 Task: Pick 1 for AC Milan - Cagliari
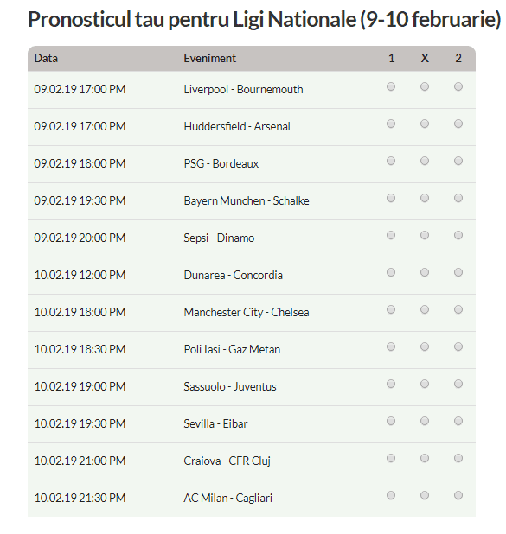391,495
